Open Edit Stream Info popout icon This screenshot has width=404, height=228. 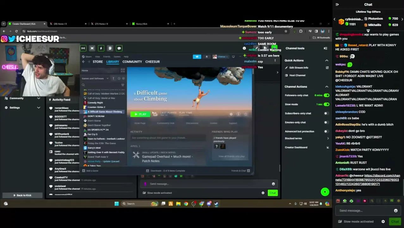pos(327,67)
